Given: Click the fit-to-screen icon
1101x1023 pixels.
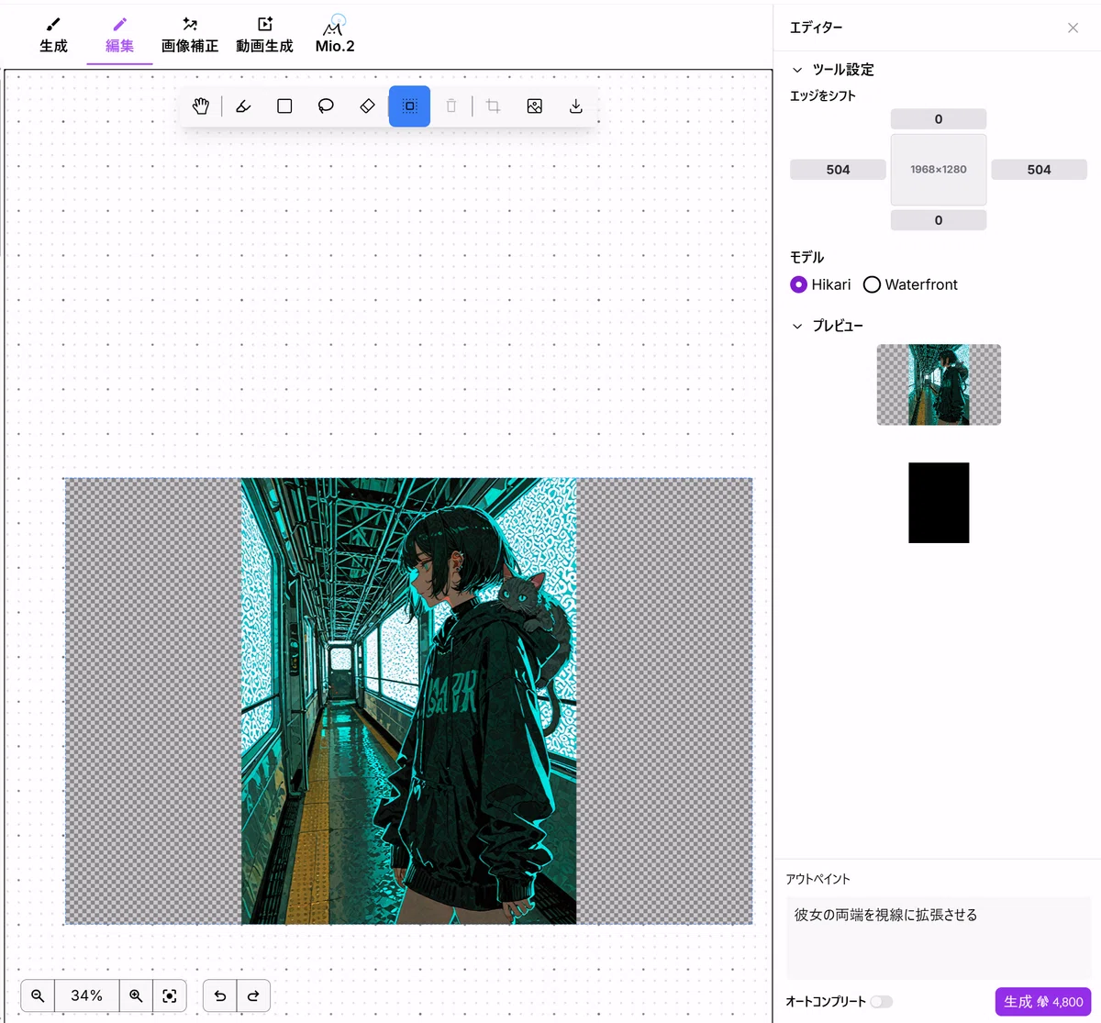Looking at the screenshot, I should tap(170, 995).
